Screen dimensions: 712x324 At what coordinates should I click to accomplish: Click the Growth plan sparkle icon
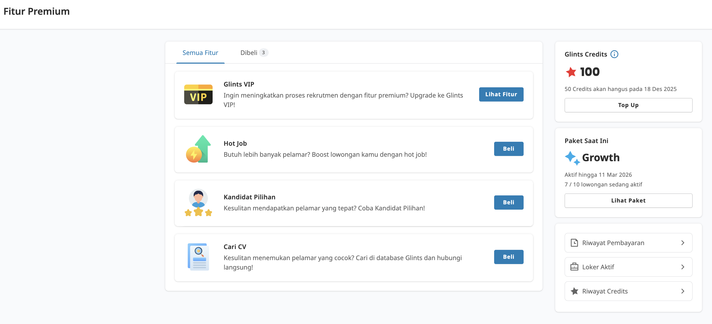[x=571, y=158]
